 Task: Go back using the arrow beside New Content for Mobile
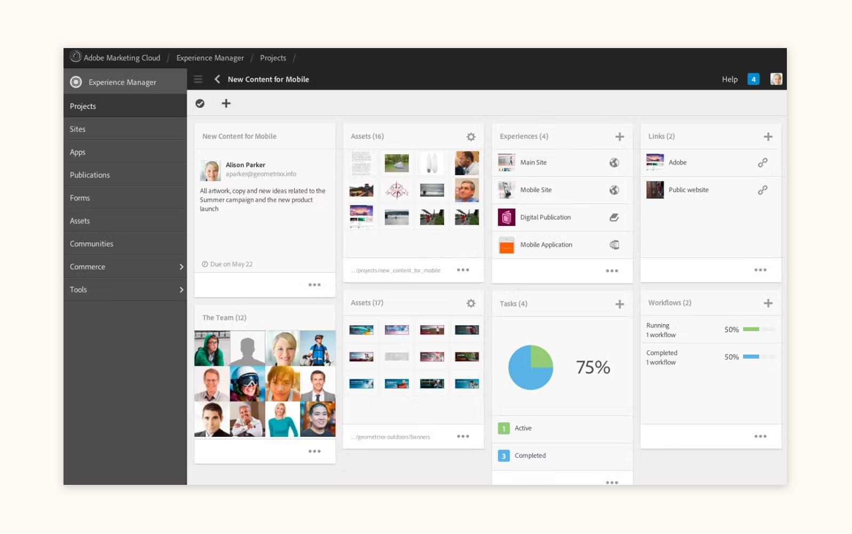[217, 79]
